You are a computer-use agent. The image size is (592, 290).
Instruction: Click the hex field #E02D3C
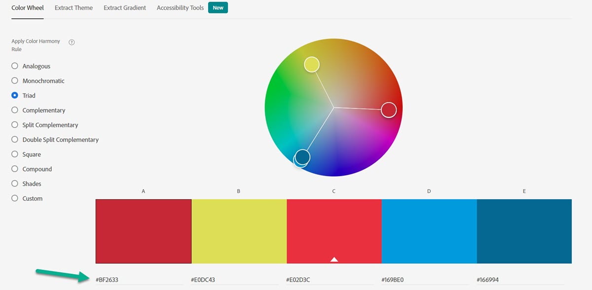pyautogui.click(x=330, y=280)
